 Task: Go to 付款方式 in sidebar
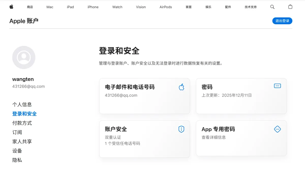point(22,123)
